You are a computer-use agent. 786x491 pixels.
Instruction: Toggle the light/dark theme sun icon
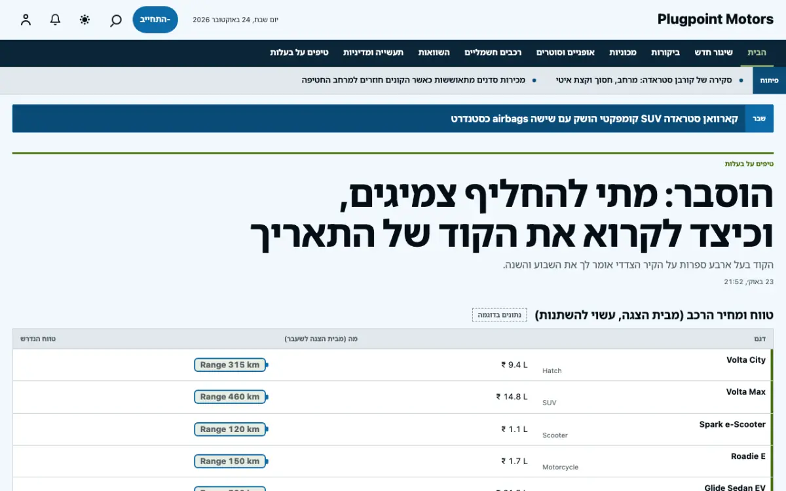pyautogui.click(x=85, y=20)
